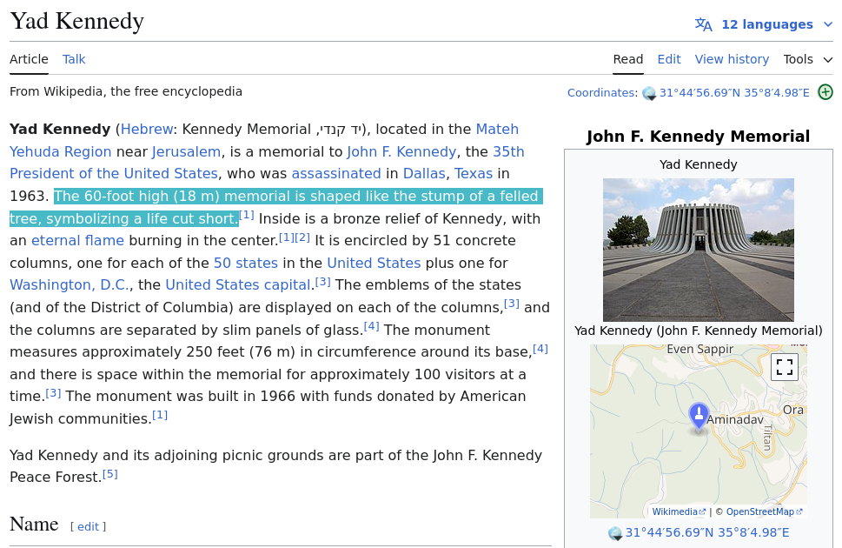This screenshot has height=548, width=842.
Task: Open the OpenStreetMap attribution link
Action: click(764, 511)
